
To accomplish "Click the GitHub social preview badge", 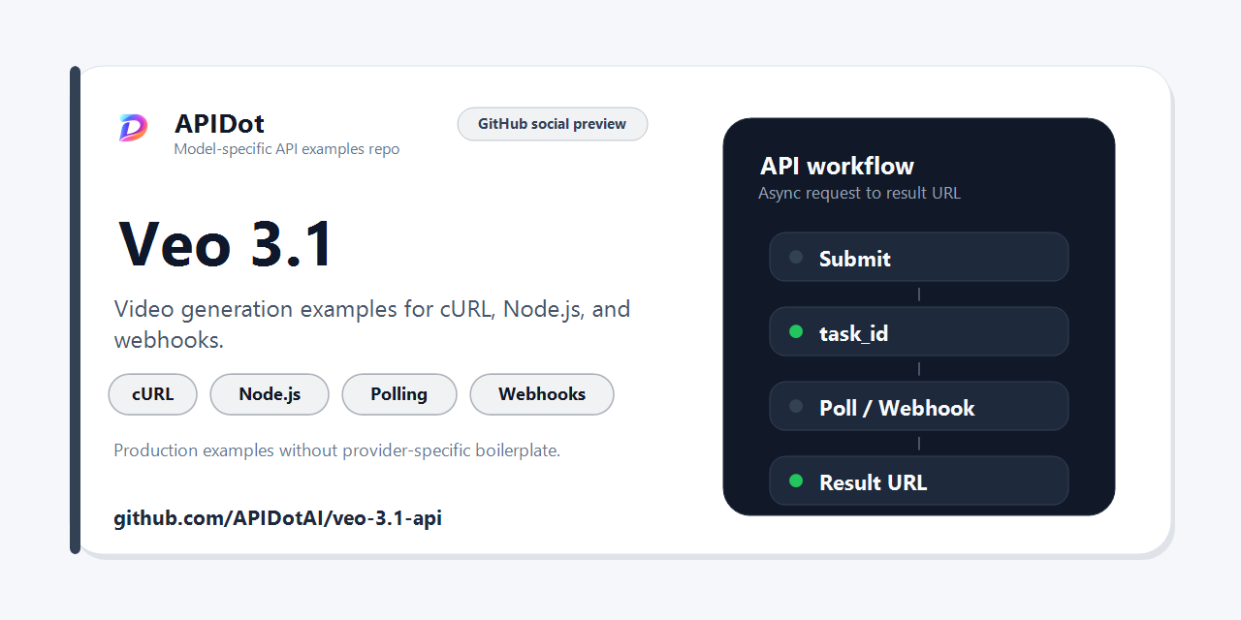I will point(553,124).
